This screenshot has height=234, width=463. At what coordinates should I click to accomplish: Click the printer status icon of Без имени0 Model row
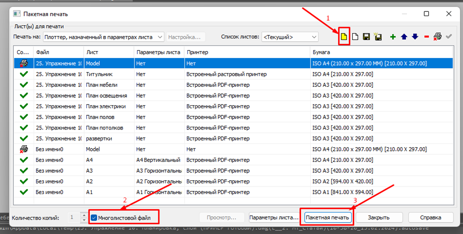coord(24,149)
